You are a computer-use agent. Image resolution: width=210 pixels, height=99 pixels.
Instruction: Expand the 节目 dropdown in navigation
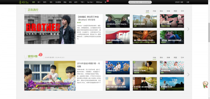coord(82,2)
